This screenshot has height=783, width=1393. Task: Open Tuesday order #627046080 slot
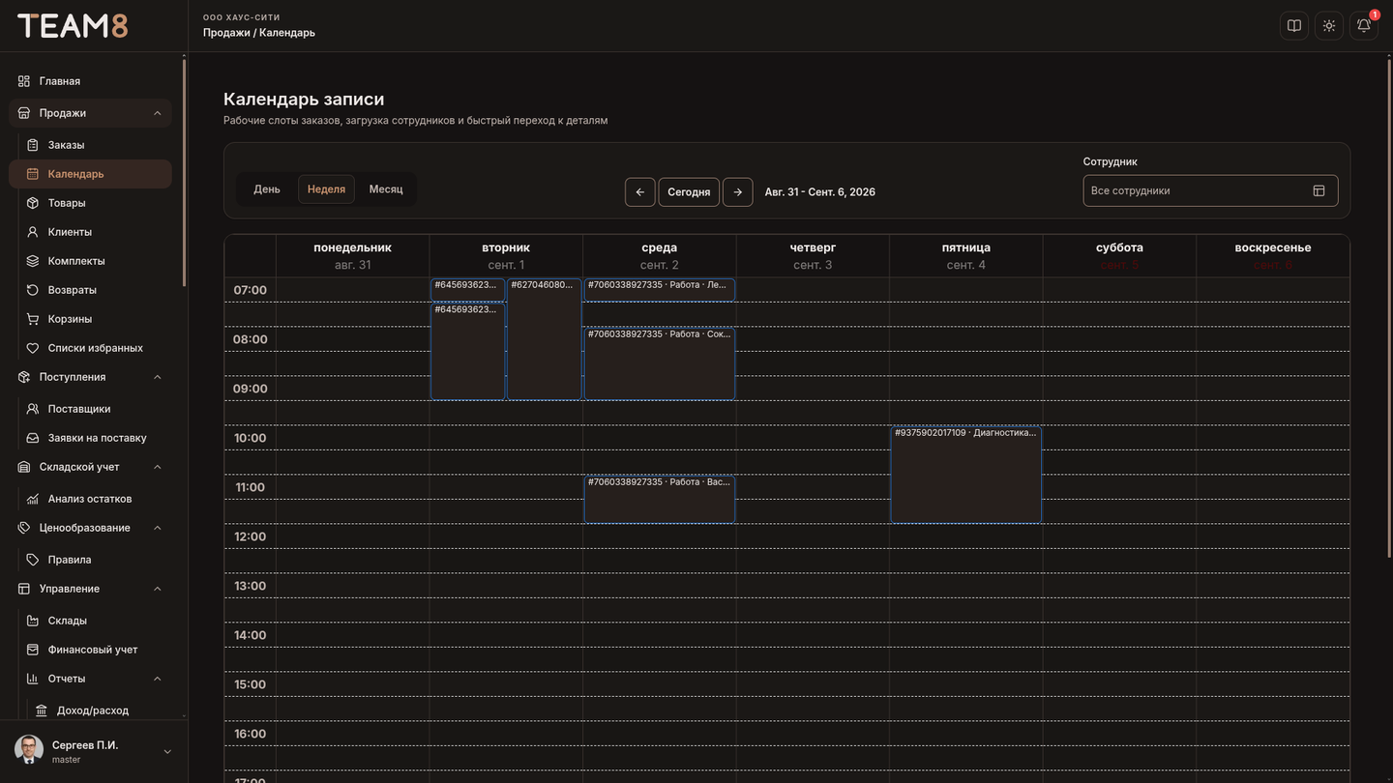pyautogui.click(x=545, y=339)
